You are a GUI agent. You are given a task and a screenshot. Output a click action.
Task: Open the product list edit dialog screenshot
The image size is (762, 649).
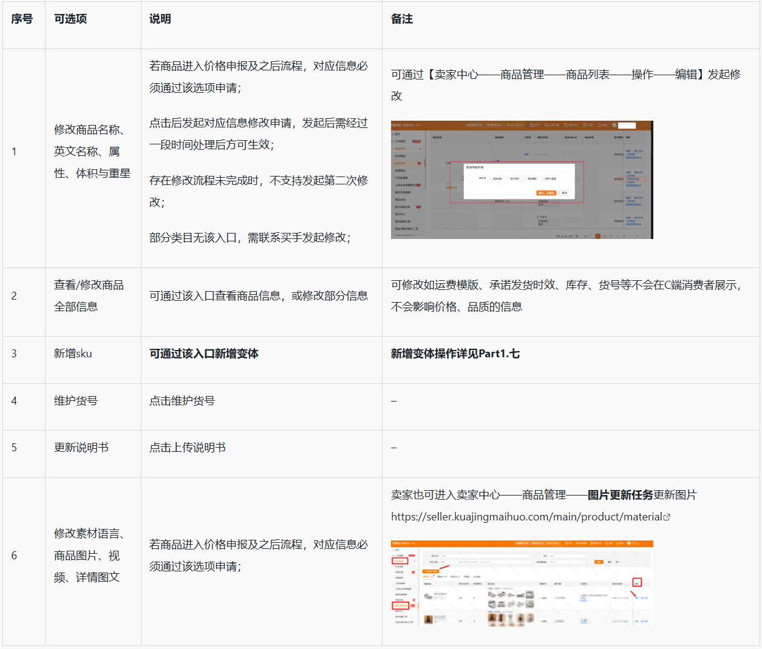(522, 180)
